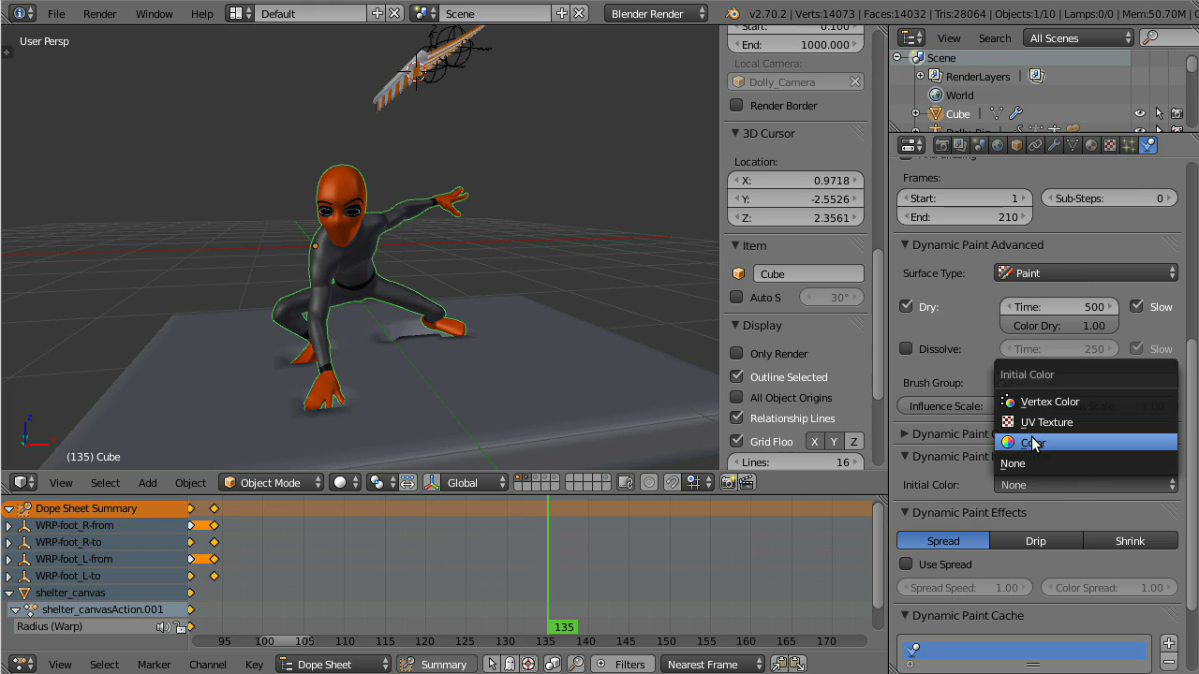This screenshot has width=1199, height=674.
Task: Click the lock camera and layers icon
Action: pos(627,482)
